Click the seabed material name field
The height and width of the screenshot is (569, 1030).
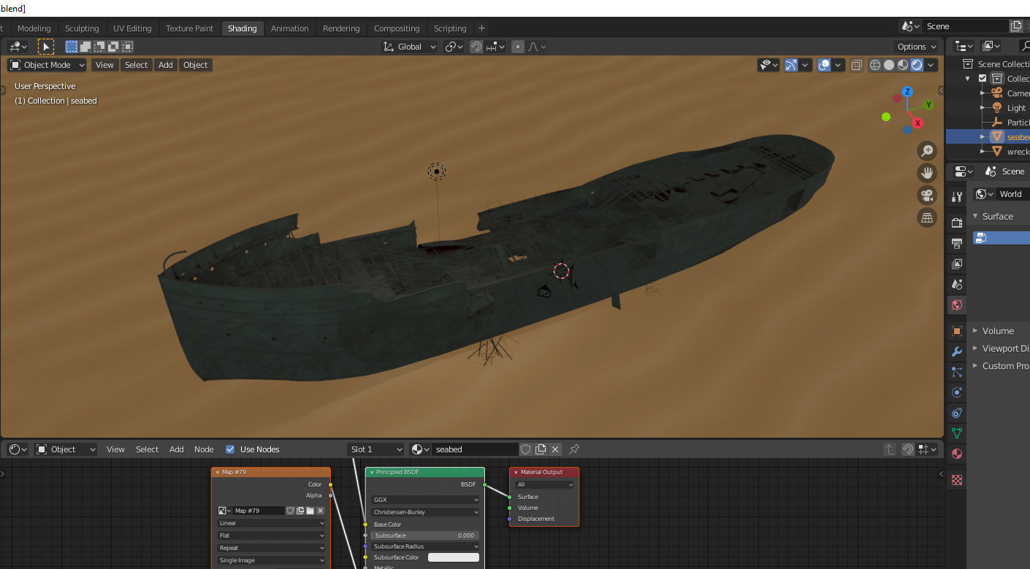click(474, 449)
